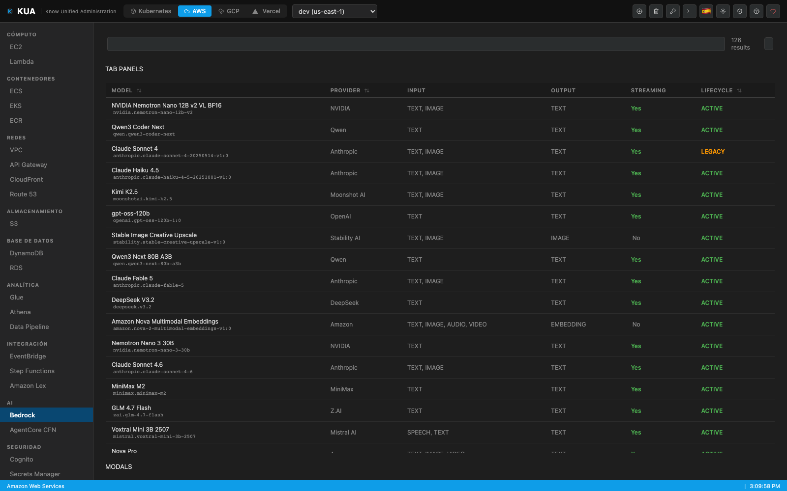Image resolution: width=787 pixels, height=491 pixels.
Task: Navigate to CloudFront
Action: tap(47, 180)
